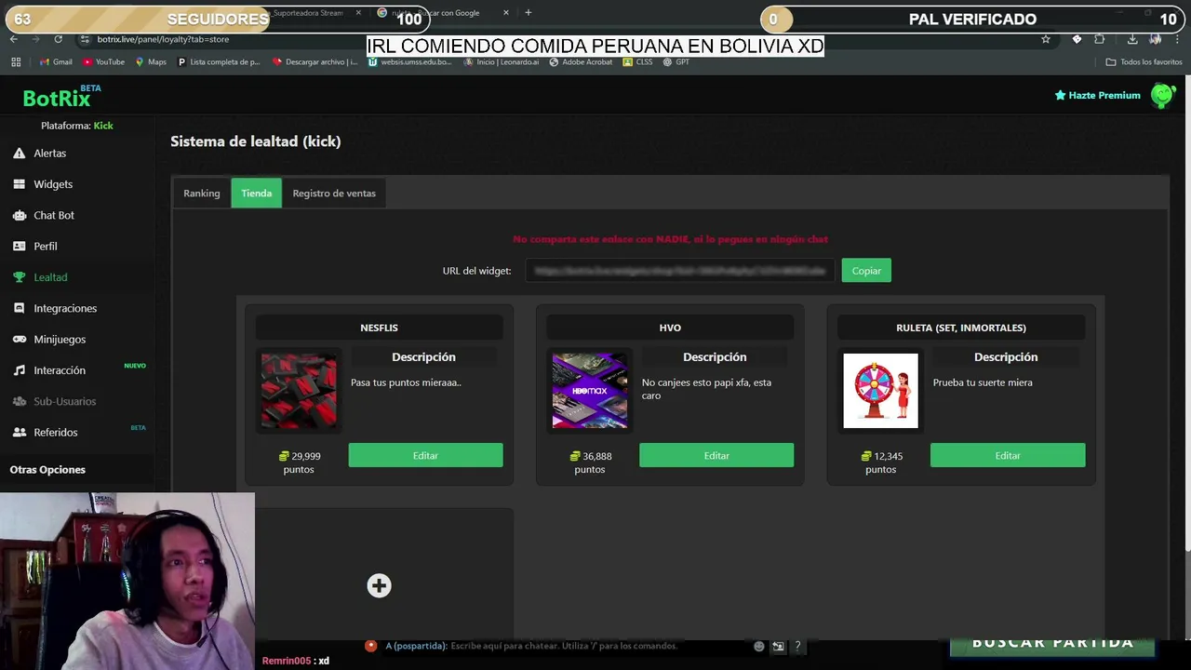Open the Todos los favoritos folder

(x=1144, y=62)
